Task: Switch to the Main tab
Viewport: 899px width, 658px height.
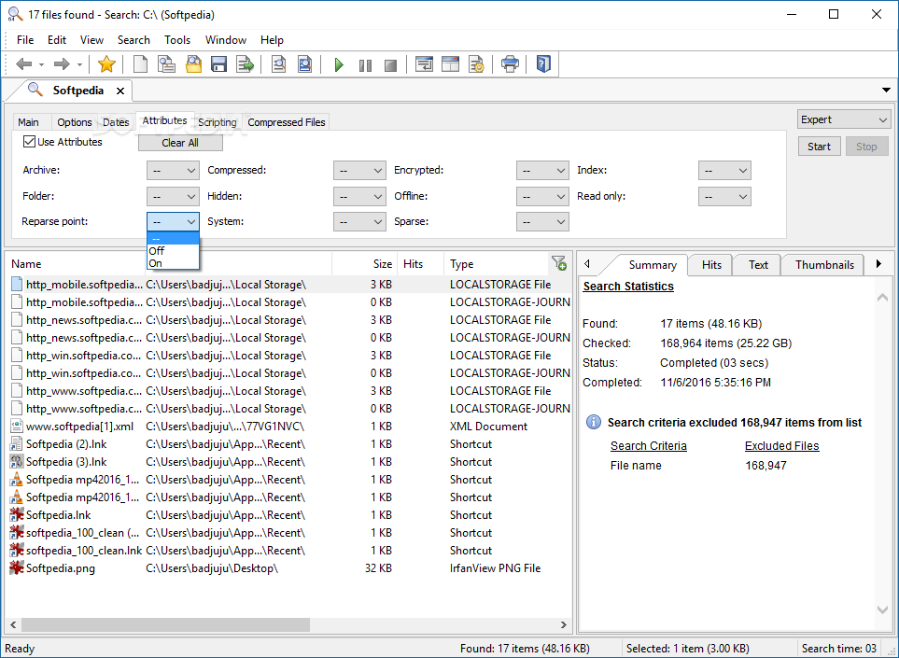Action: 28,122
